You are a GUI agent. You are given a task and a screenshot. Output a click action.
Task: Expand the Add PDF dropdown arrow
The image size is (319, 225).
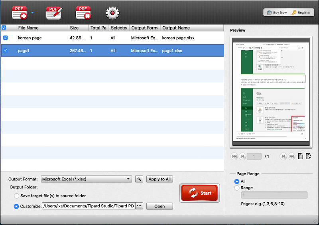[x=33, y=13]
